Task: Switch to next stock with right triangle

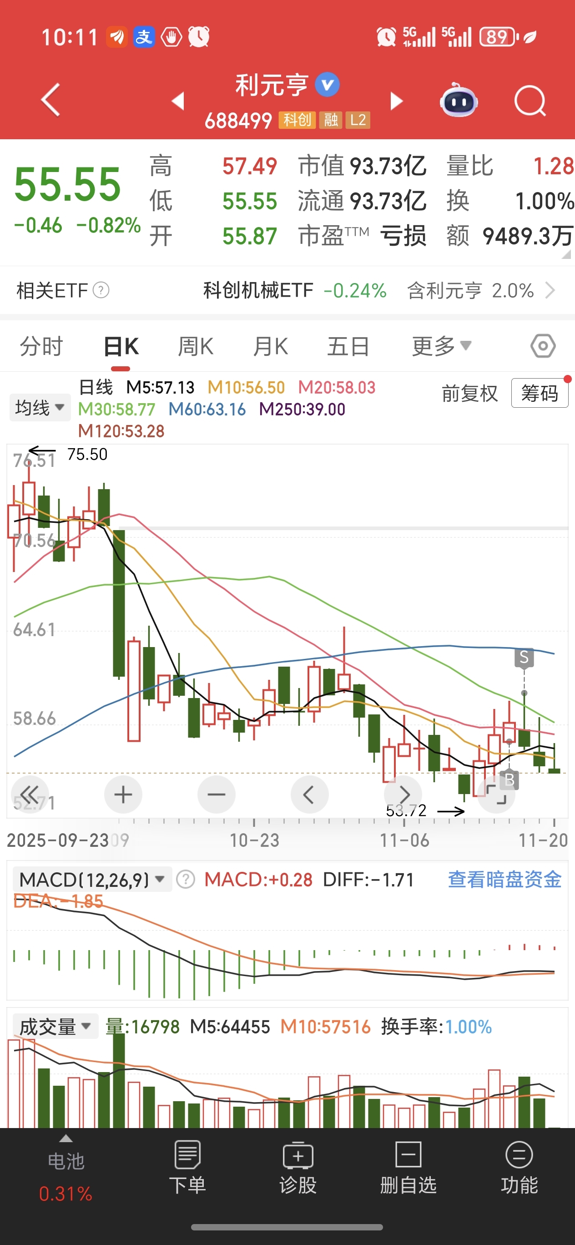Action: (396, 101)
